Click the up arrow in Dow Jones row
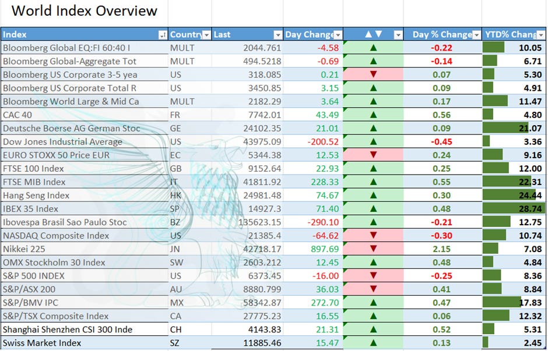Screen dimensions: 548x351 coord(373,141)
